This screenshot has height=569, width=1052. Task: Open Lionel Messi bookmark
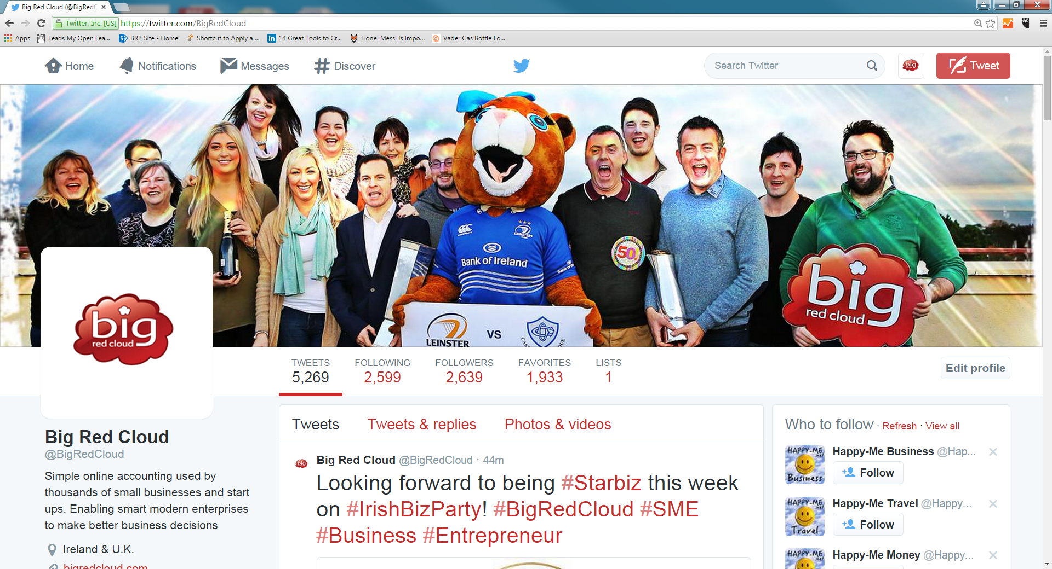tap(387, 38)
